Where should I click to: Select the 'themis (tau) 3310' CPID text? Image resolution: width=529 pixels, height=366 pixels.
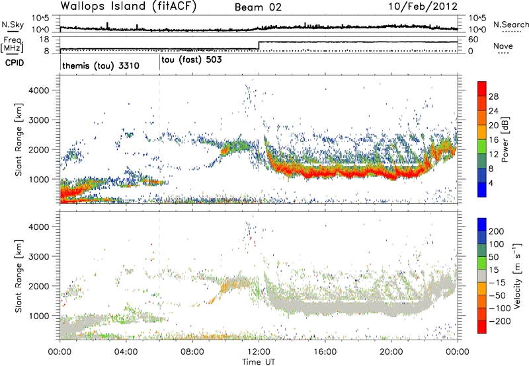coord(101,65)
